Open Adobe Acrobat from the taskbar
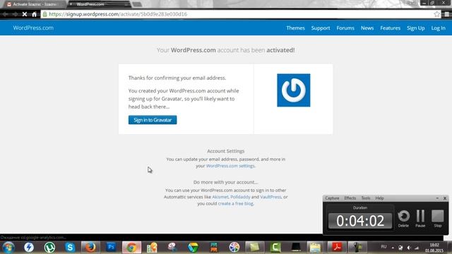The width and height of the screenshot is (452, 254). point(337,248)
